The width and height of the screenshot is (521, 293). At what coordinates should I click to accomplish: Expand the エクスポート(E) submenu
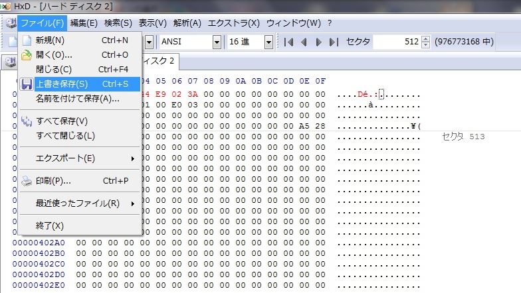80,158
